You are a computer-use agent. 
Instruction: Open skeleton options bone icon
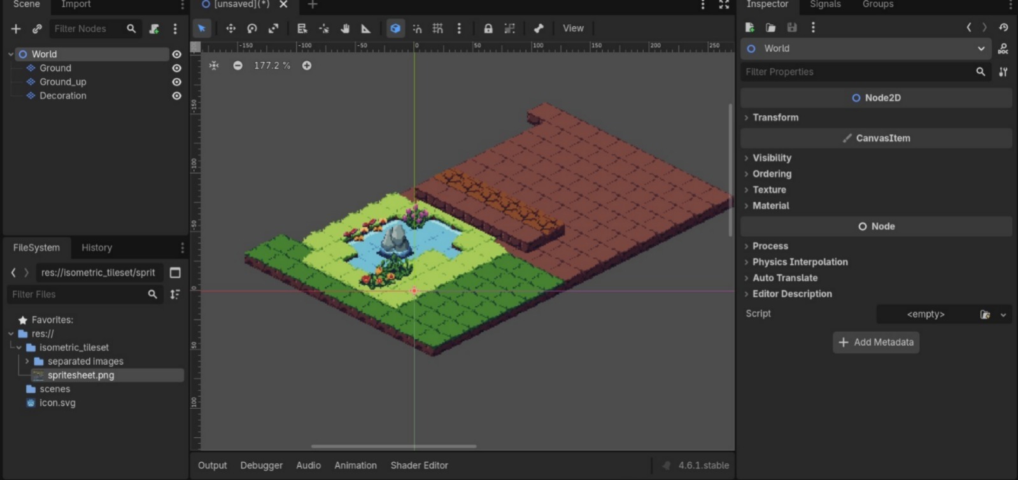coord(539,28)
